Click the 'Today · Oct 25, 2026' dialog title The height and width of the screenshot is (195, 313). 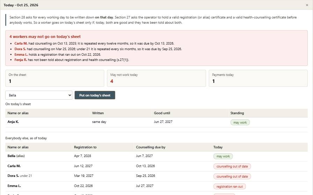coord(21,5)
